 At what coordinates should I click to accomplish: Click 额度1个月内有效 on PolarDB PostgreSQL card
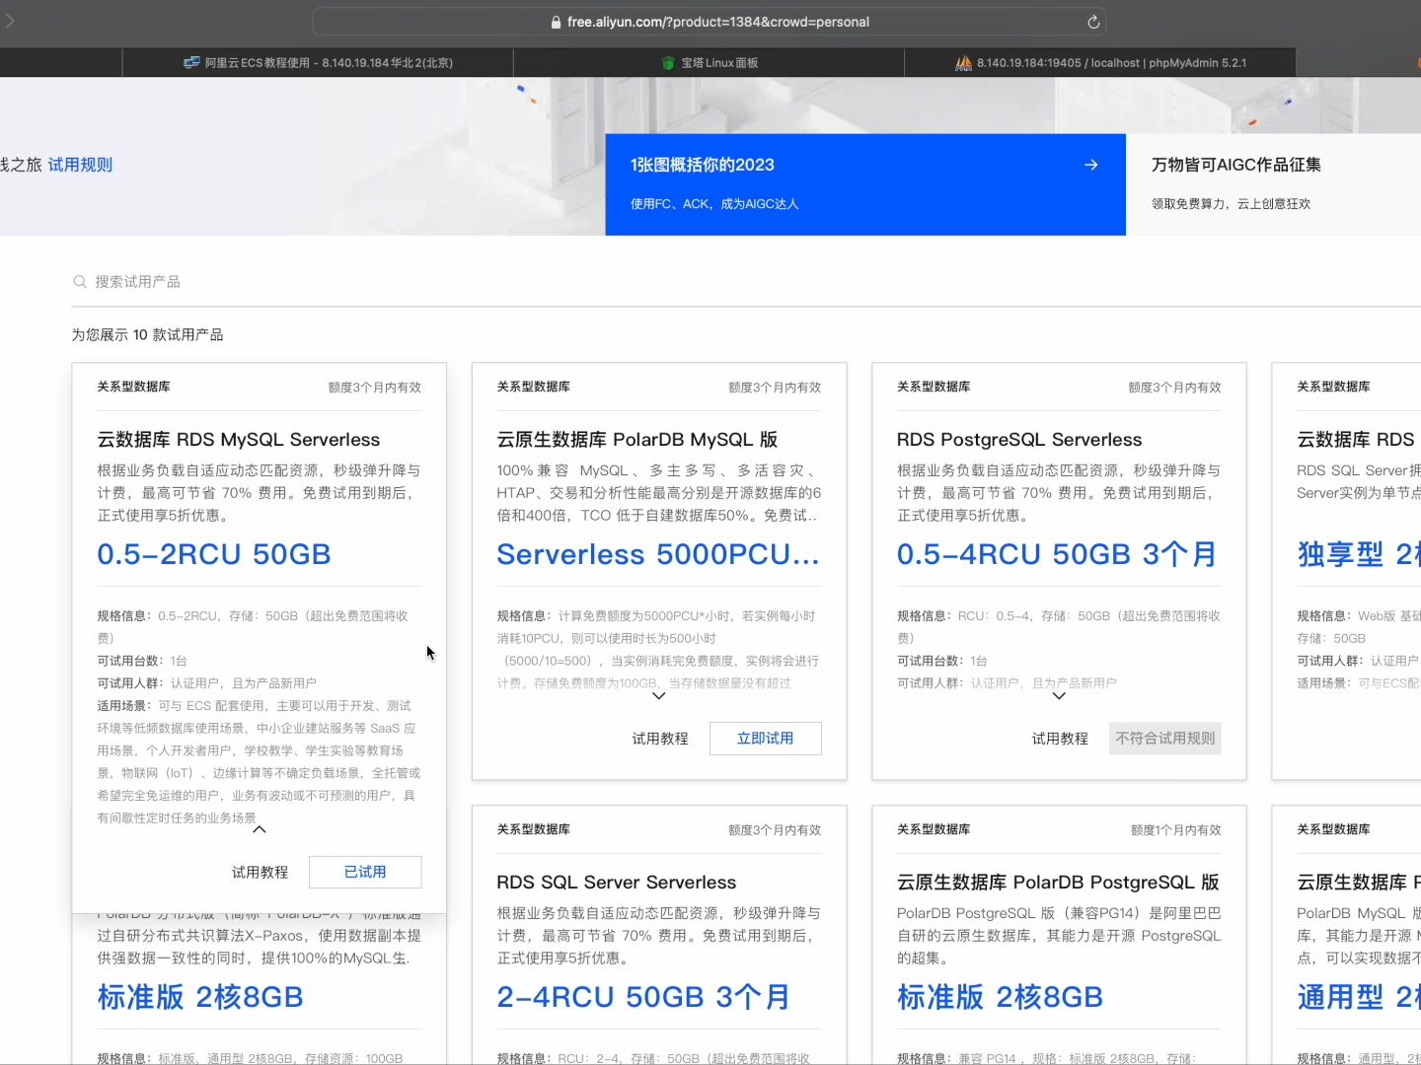pyautogui.click(x=1176, y=830)
